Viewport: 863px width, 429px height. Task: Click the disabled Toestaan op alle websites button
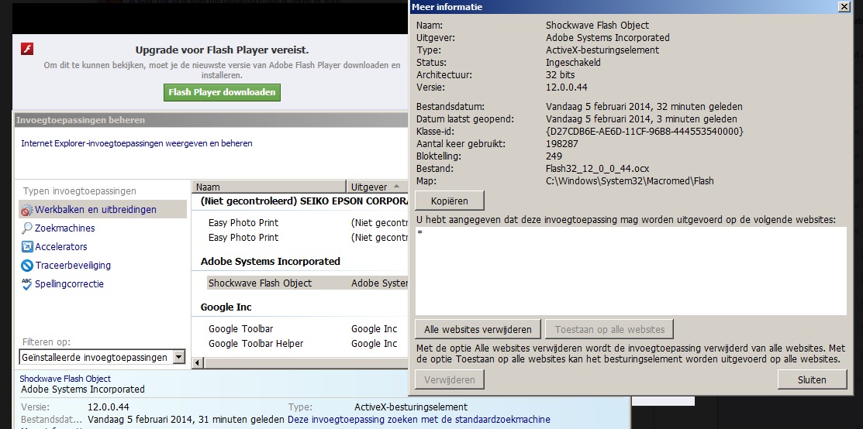tap(609, 329)
